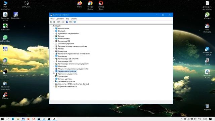The image size is (215, 121).
Task: Expand the Контроллеры USB arrow
Action: point(54,61)
